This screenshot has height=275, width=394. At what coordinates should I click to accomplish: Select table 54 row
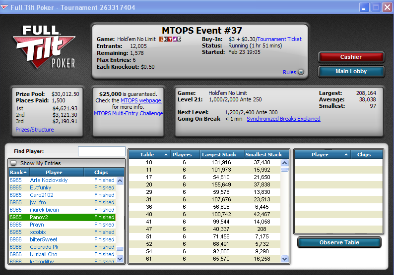pos(205,251)
